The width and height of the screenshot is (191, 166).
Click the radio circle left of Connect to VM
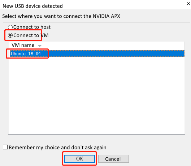tap(10, 35)
